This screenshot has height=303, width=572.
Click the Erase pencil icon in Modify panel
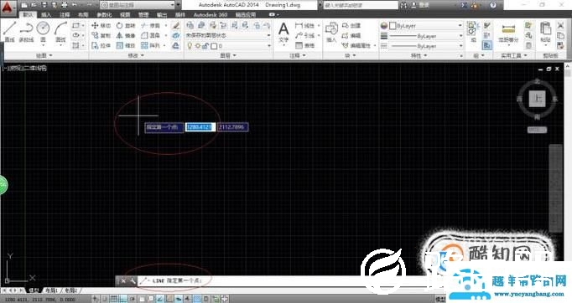click(x=176, y=25)
